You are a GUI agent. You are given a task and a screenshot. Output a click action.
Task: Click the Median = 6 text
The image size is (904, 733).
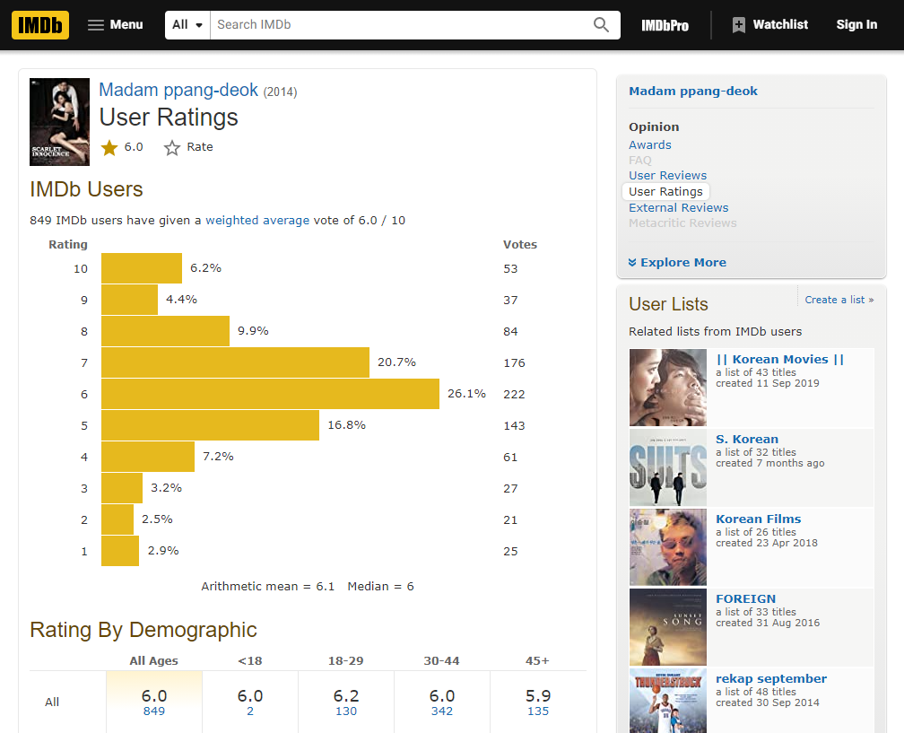380,587
